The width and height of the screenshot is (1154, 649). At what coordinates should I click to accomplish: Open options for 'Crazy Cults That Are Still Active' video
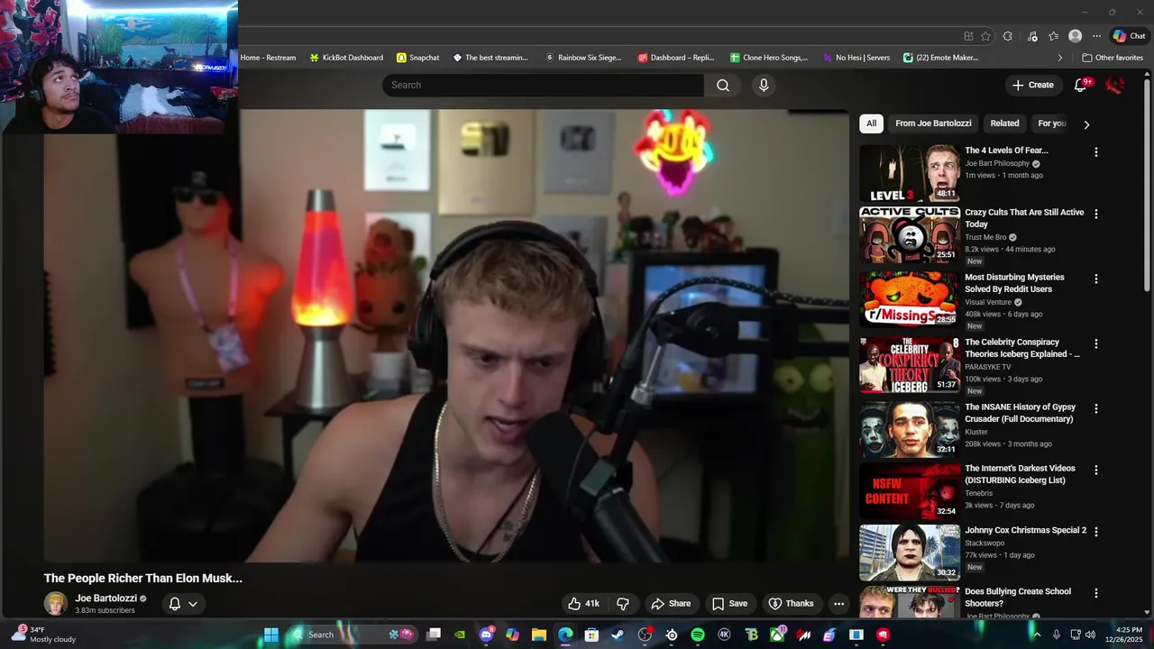tap(1096, 214)
